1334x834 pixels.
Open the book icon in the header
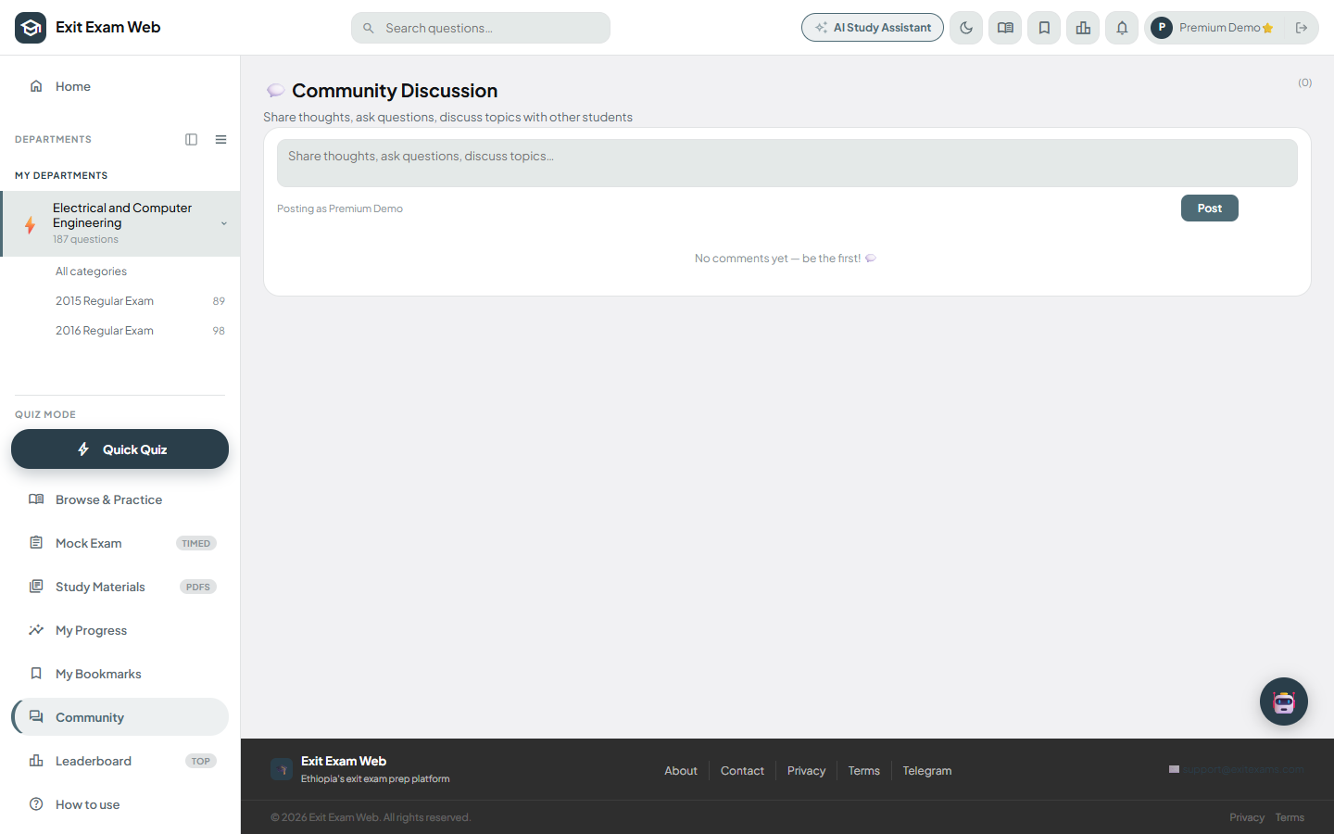(1005, 28)
